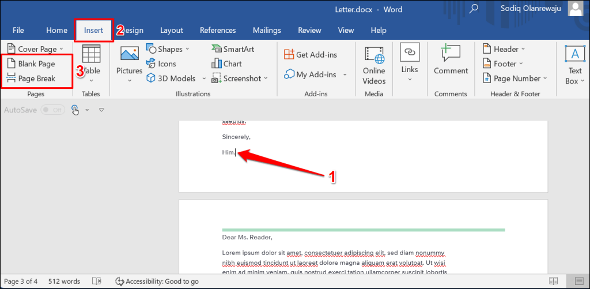
Task: Click the Chart icon
Action: point(226,63)
